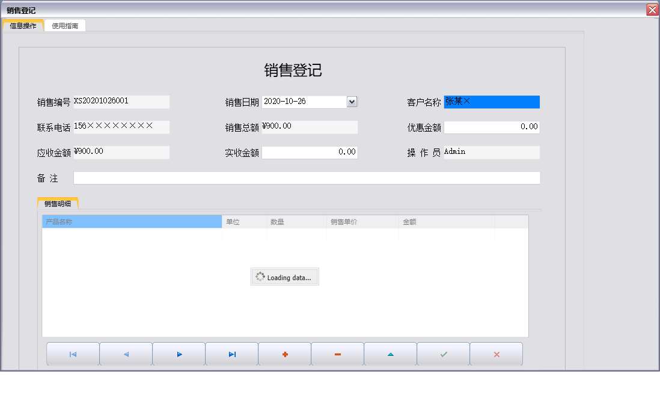
Task: Go to the previous record arrow
Action: (126, 354)
